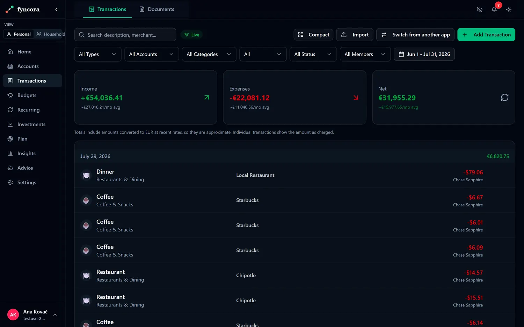Open notifications bell with 7 badge
Viewport: 524px width, 327px height.
point(494,9)
